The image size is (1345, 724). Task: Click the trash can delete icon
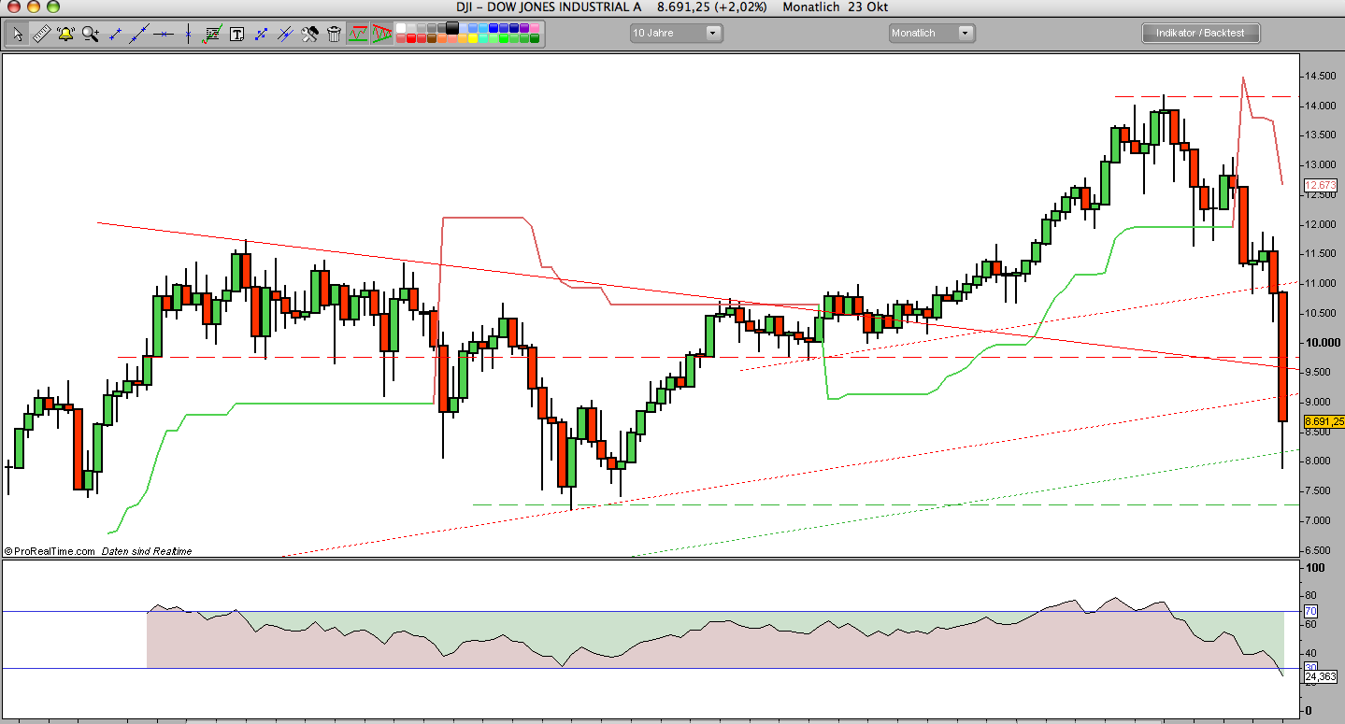[334, 35]
